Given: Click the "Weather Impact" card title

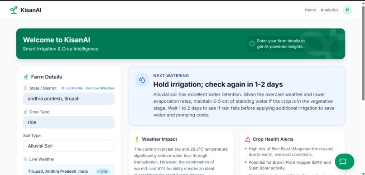Looking at the screenshot, I should (x=159, y=139).
